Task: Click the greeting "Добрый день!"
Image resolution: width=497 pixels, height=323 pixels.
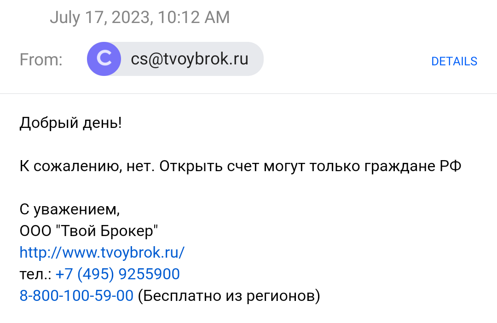Action: [x=70, y=123]
